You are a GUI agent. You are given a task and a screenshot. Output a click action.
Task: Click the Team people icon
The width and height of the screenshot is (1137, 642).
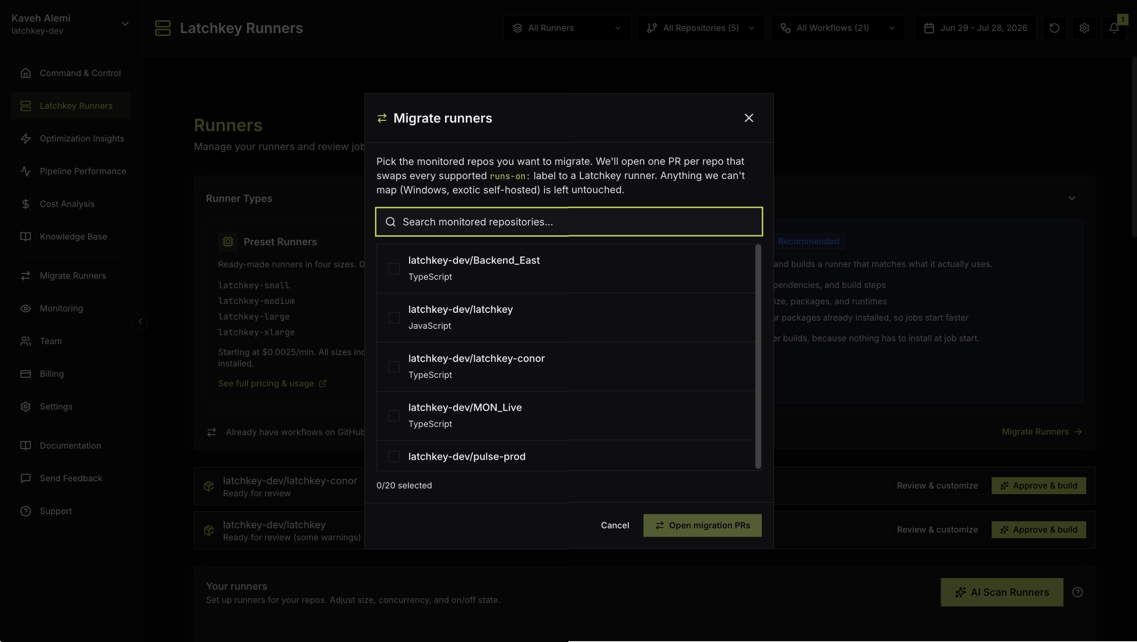pos(26,341)
